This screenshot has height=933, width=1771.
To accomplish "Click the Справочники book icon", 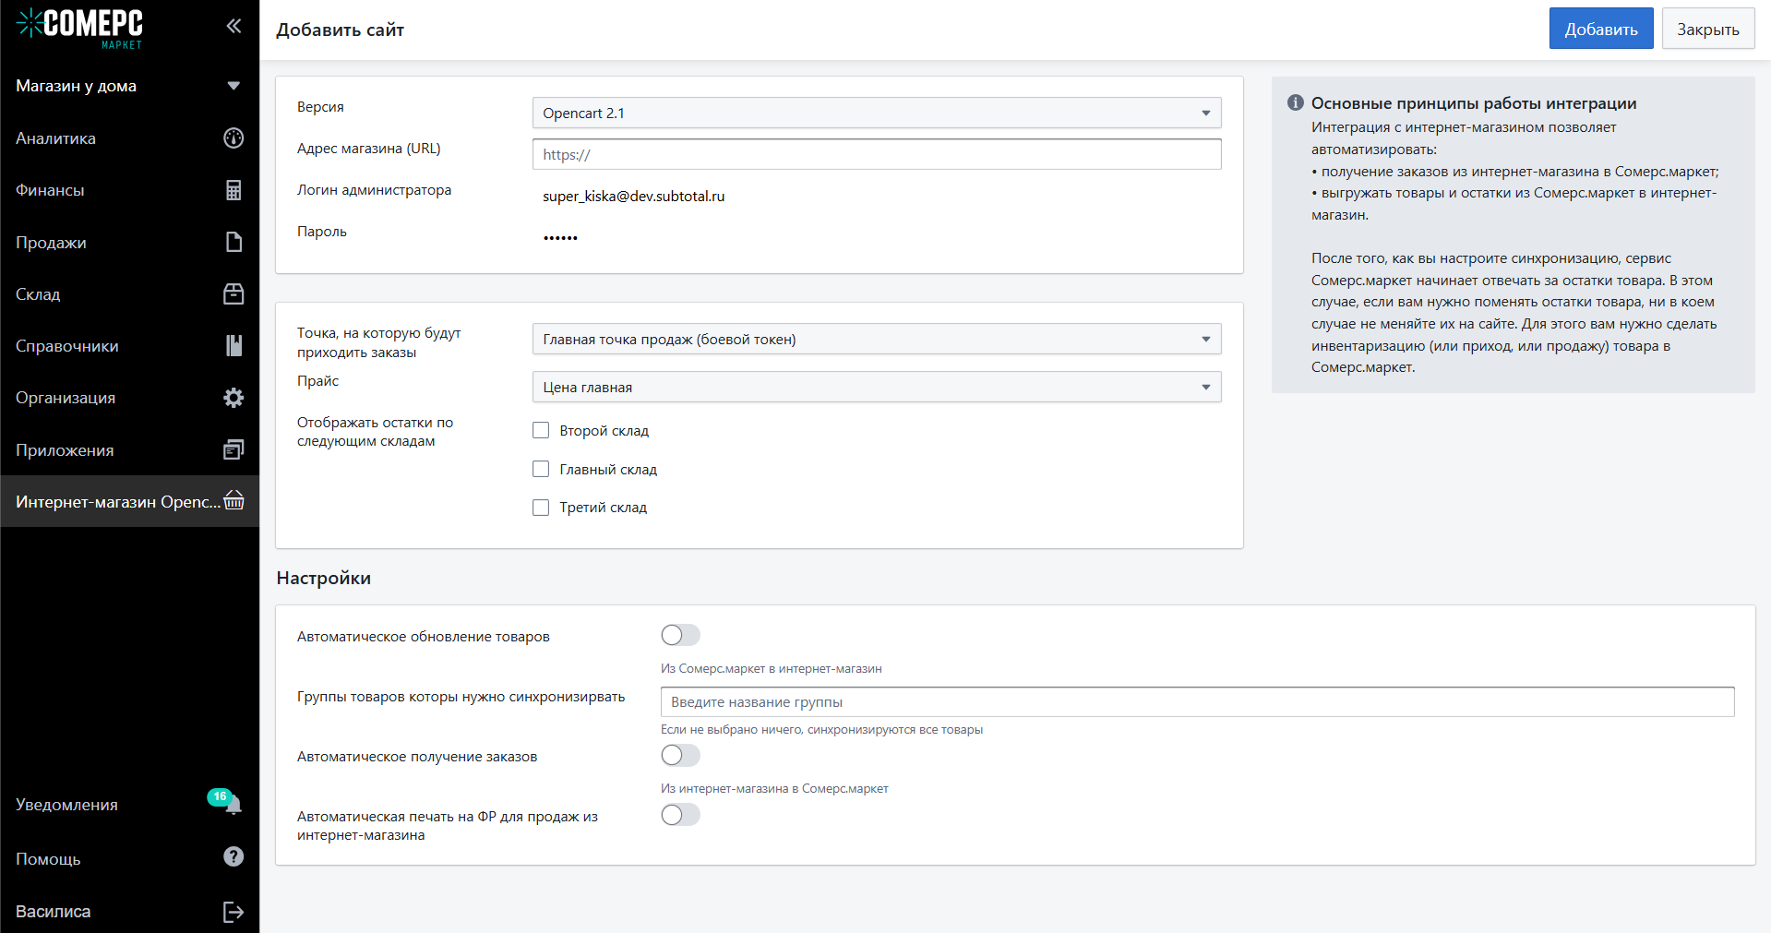I will click(233, 345).
